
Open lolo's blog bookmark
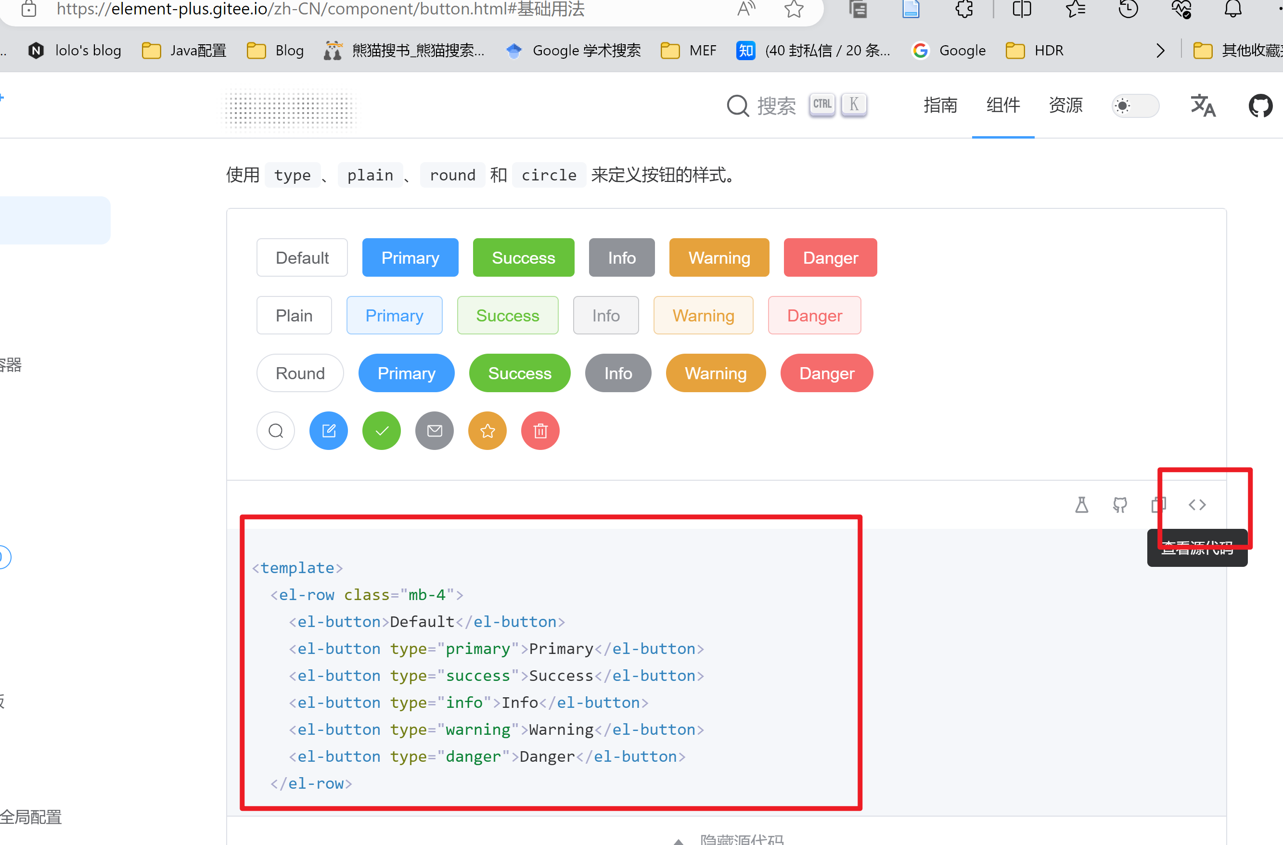click(x=75, y=50)
